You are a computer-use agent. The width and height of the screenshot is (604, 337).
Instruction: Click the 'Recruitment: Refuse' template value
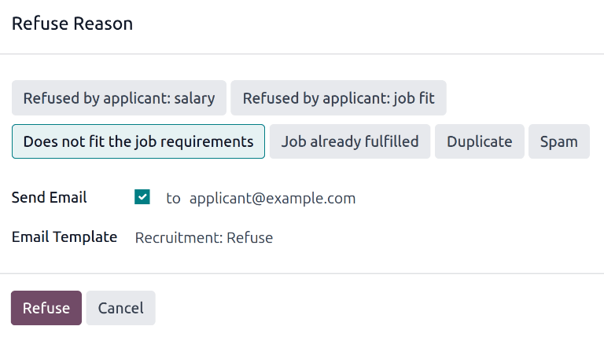pyautogui.click(x=204, y=237)
